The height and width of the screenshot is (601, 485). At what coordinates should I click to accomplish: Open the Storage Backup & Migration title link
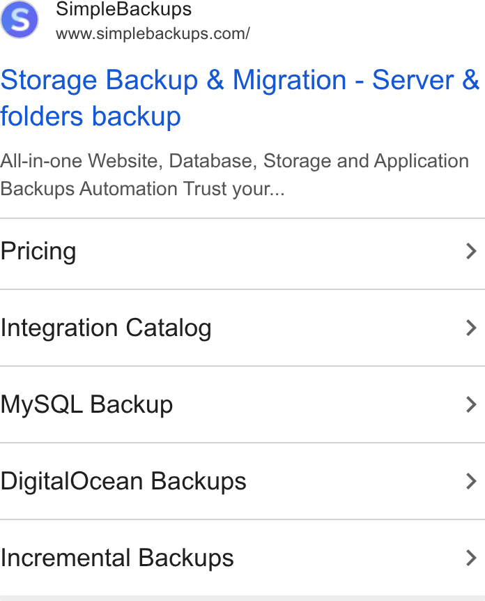240,98
